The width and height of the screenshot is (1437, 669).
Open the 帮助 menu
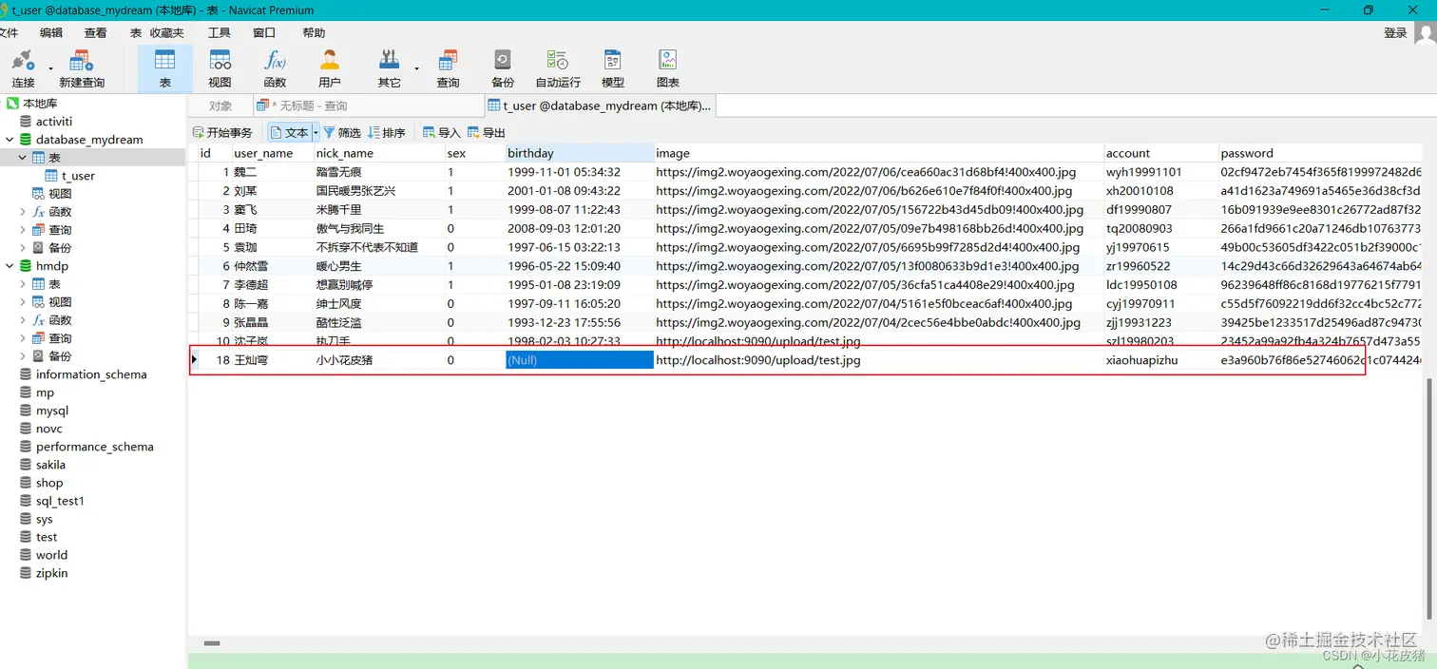[314, 32]
